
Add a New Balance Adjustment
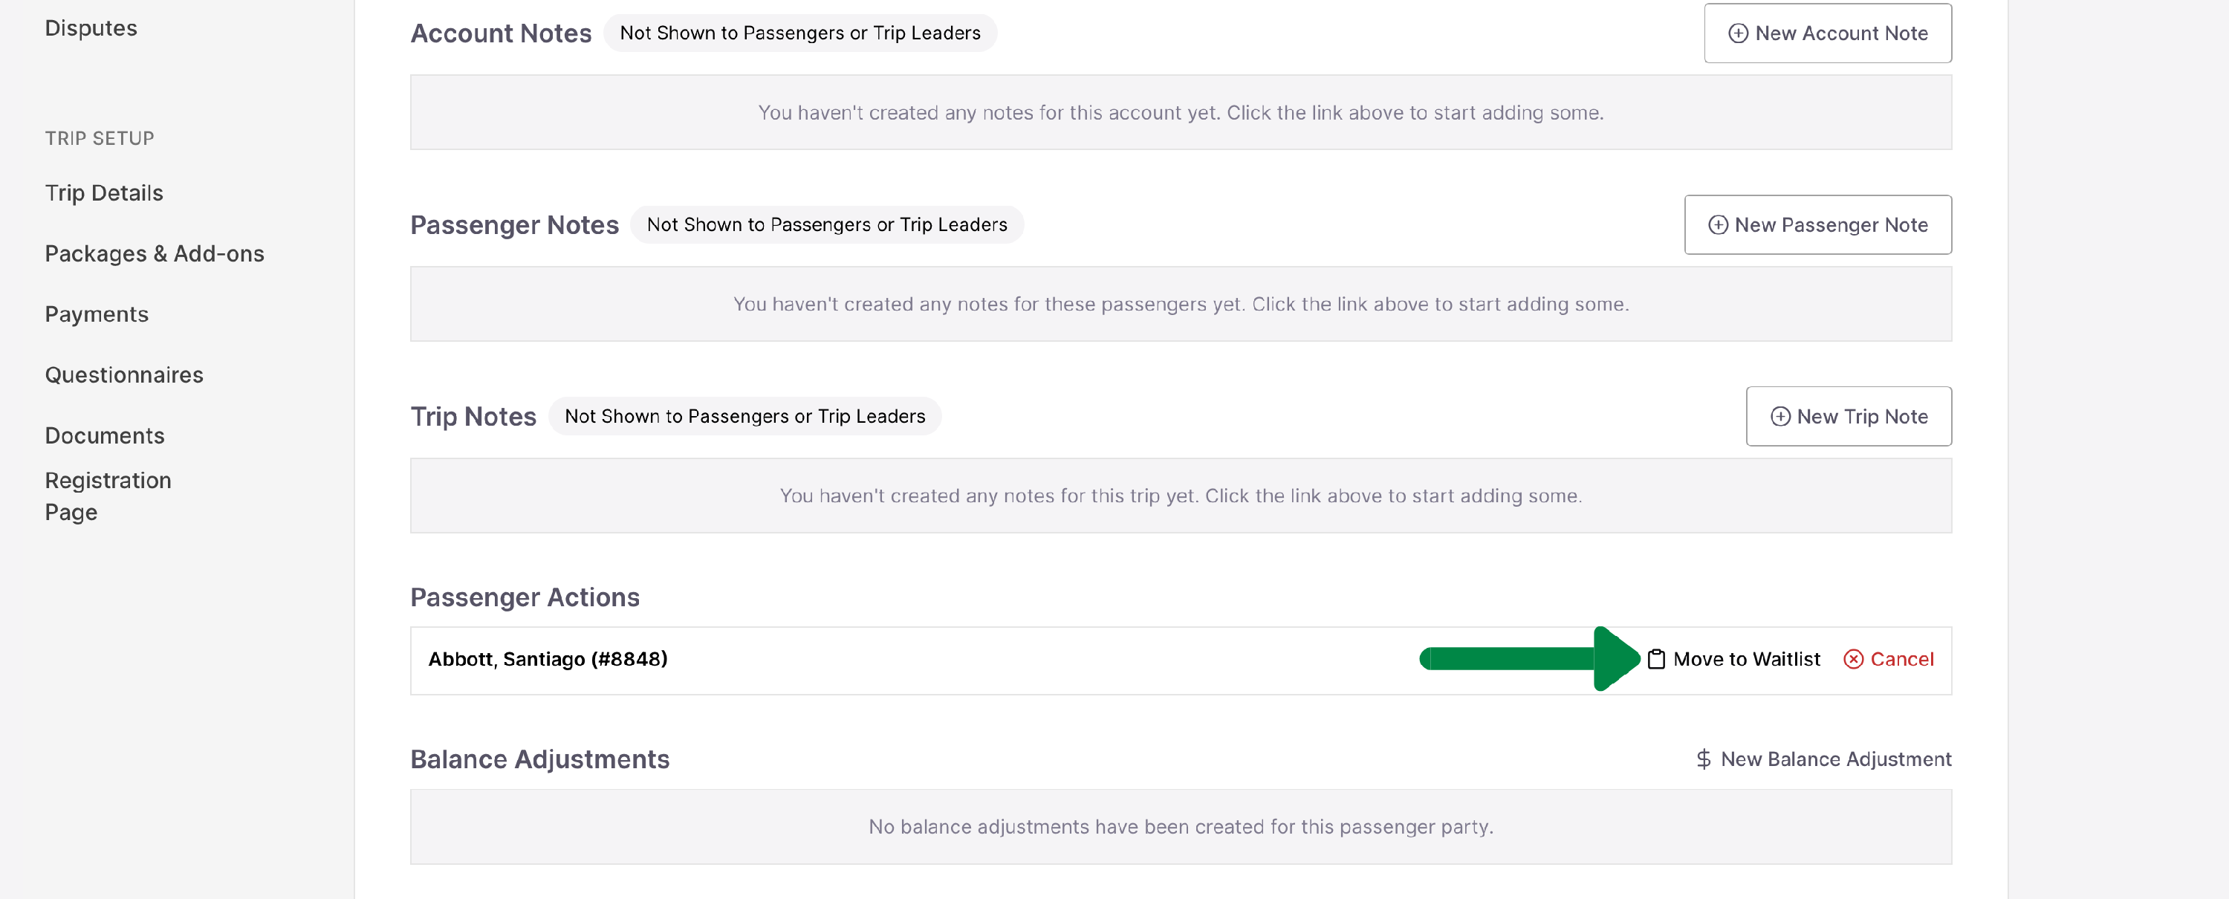point(1834,760)
